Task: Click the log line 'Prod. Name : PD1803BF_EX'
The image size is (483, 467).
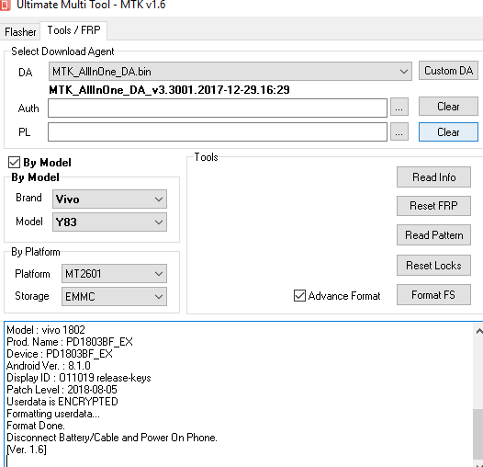Action: (x=70, y=342)
